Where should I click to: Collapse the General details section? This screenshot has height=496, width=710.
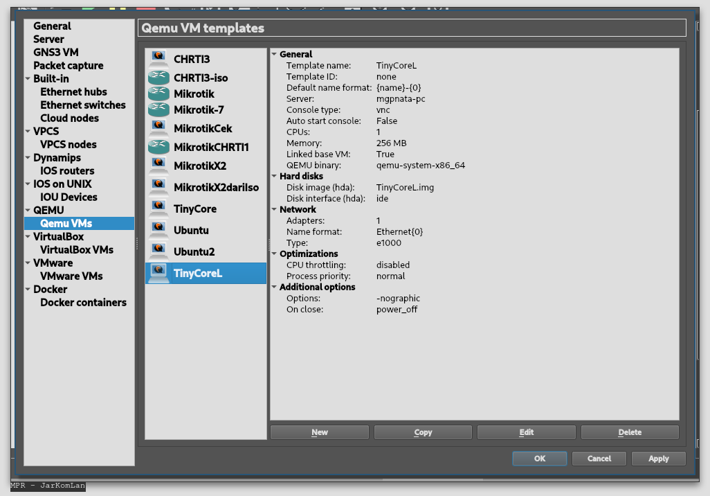coord(274,54)
